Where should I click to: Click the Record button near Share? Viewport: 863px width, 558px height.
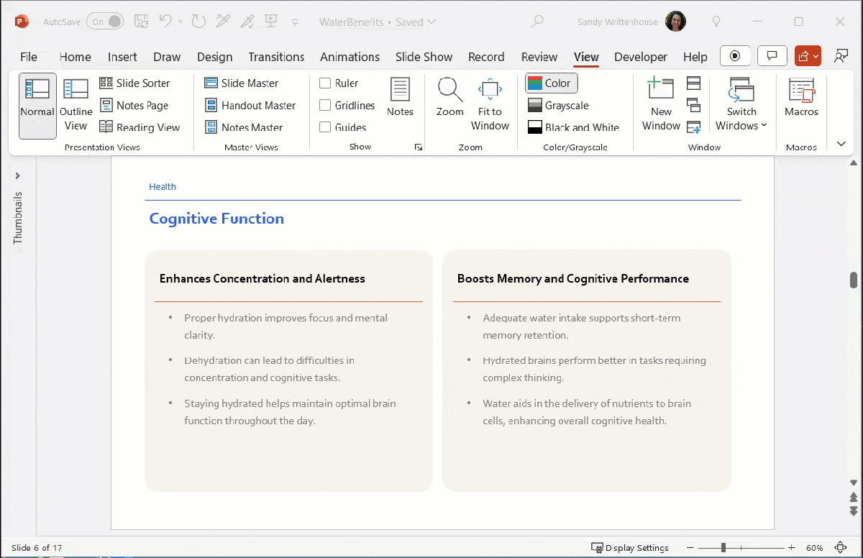click(x=735, y=56)
